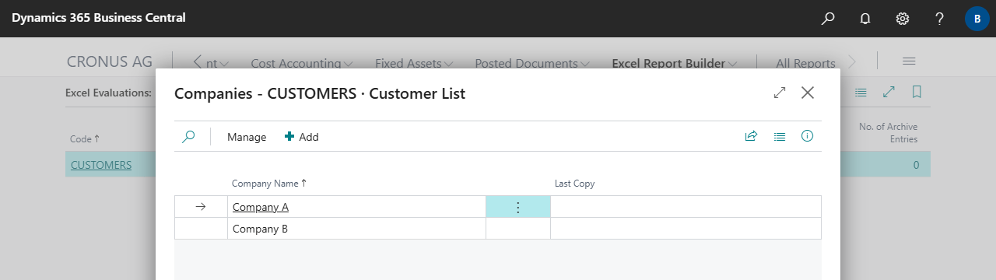Share the Companies list
Image resolution: width=996 pixels, height=280 pixels.
tap(751, 136)
